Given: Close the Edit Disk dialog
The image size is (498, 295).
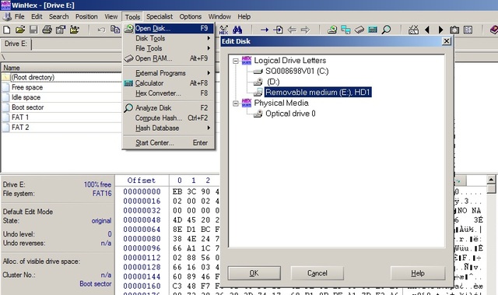Looking at the screenshot, I should coord(447,41).
